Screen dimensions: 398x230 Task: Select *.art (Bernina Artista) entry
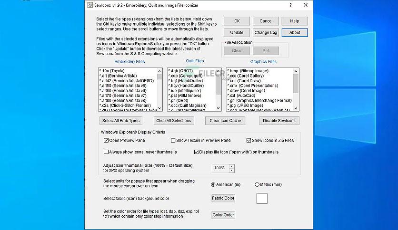pos(128,76)
